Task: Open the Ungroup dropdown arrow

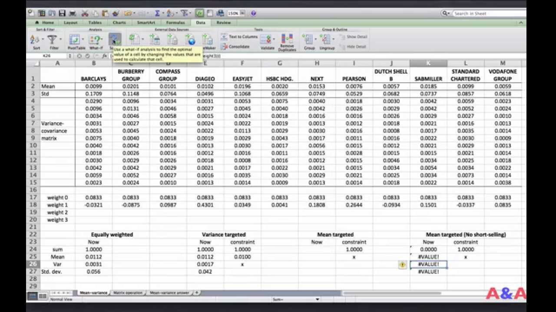Action: (334, 40)
